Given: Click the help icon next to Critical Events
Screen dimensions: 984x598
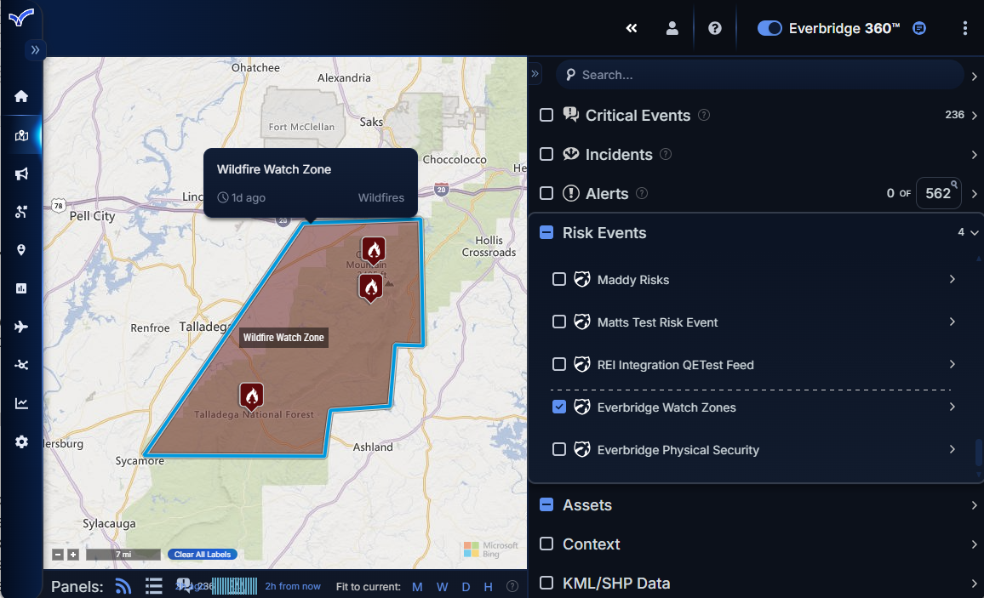Looking at the screenshot, I should pos(704,115).
